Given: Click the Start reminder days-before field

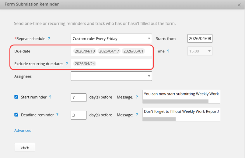Looking at the screenshot, I should [79, 97].
